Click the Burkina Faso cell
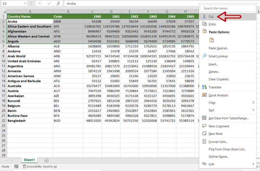This screenshot has width=260, height=171. tap(30, 115)
